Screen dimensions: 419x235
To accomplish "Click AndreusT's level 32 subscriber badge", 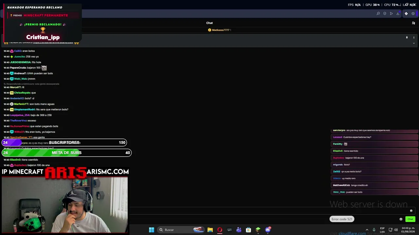I will click(x=12, y=73).
